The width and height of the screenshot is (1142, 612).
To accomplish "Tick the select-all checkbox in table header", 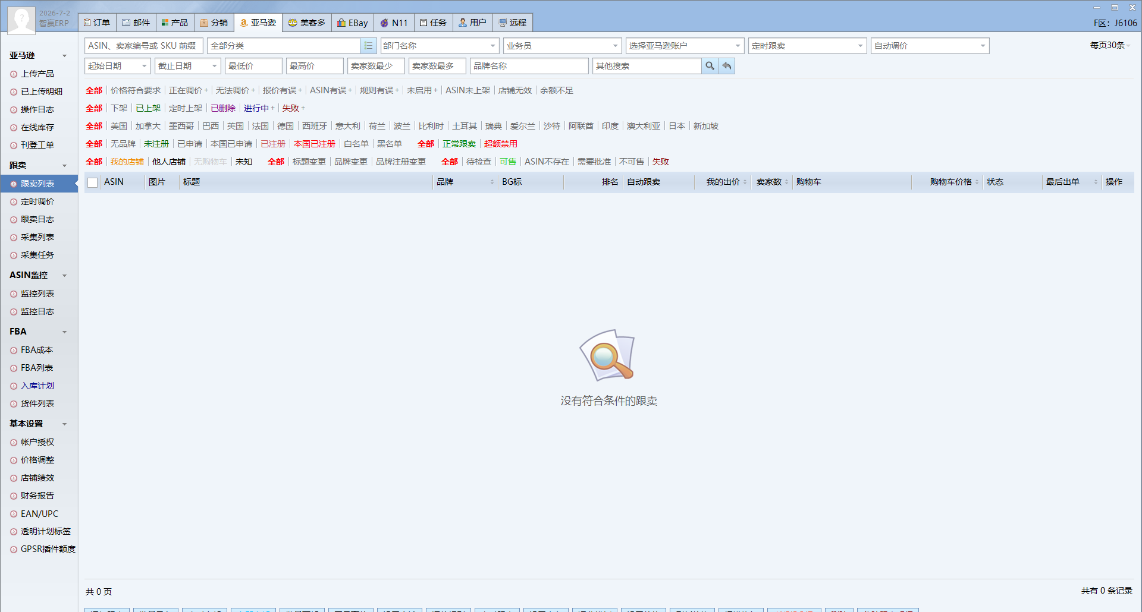I will (93, 182).
